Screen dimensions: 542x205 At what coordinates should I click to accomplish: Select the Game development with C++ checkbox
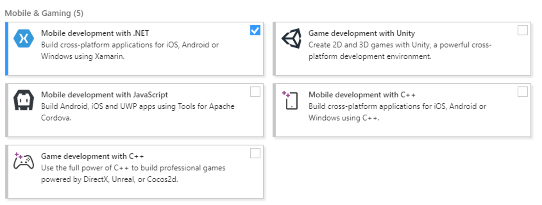tap(255, 153)
